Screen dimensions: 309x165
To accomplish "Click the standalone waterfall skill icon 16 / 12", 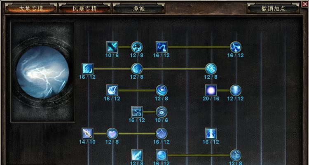I will [211, 134].
